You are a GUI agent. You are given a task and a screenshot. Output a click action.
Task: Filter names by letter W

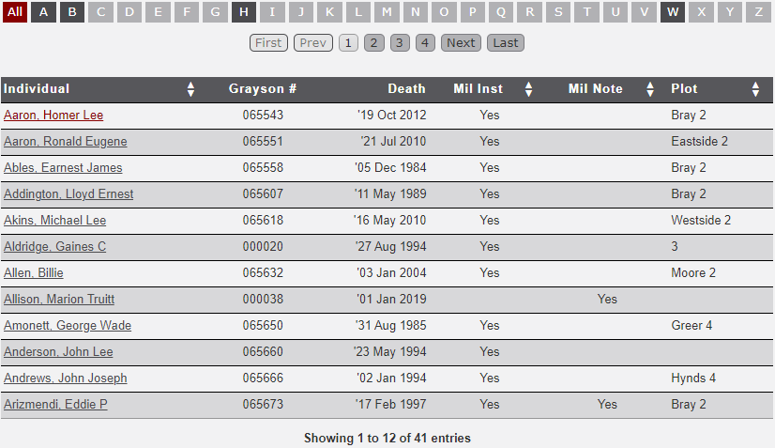point(672,12)
